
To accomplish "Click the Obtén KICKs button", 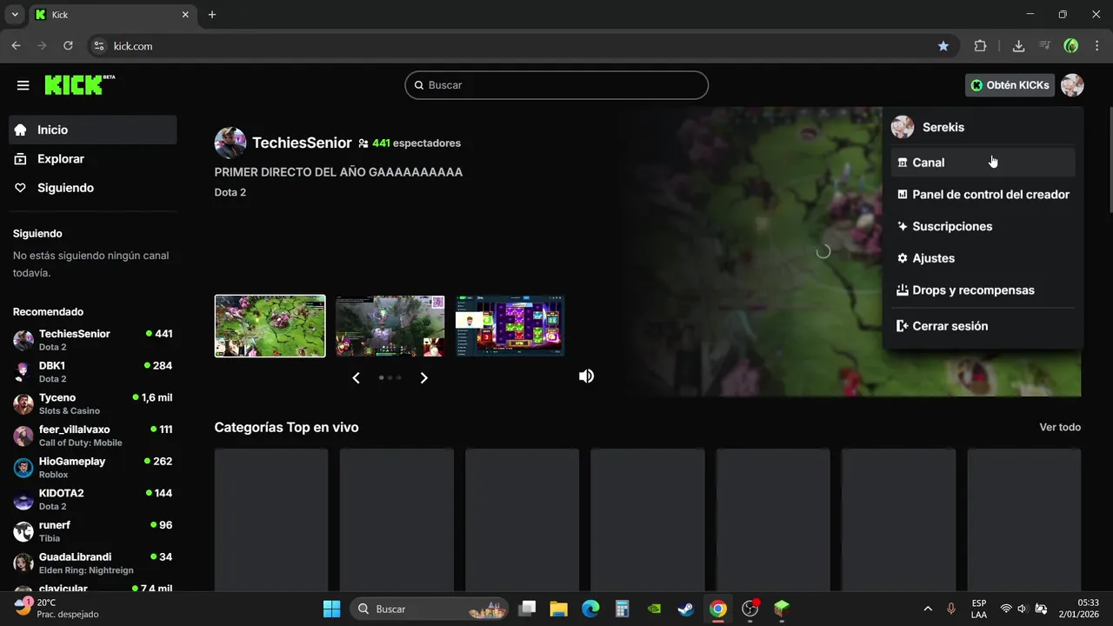I will [x=1010, y=85].
